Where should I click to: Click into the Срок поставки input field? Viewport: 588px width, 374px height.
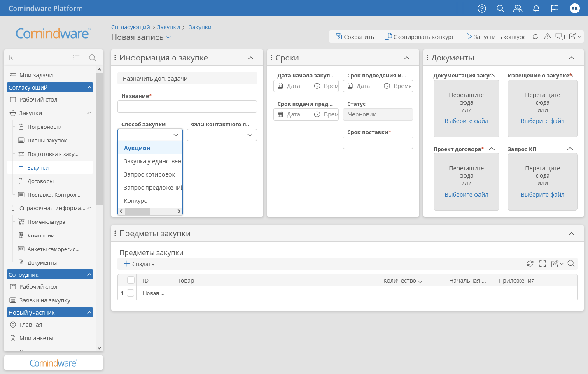pyautogui.click(x=378, y=143)
